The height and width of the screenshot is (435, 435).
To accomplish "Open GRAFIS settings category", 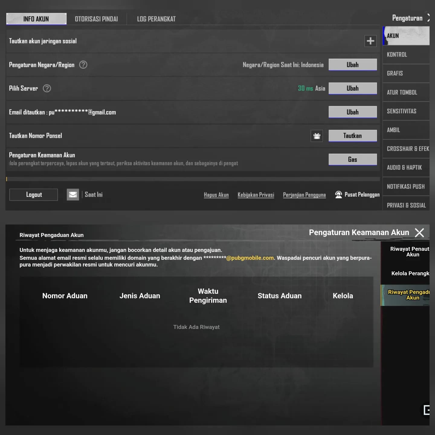I will [406, 73].
